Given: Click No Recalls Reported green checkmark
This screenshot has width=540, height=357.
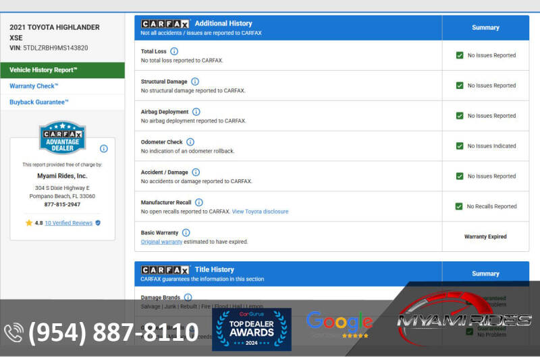Looking at the screenshot, I should point(460,206).
